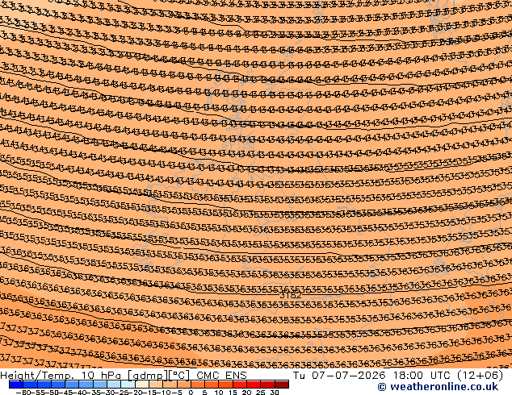512x395 pixels.
Task: Select legend swatch between -10 and -5
Action: [x=170, y=385]
